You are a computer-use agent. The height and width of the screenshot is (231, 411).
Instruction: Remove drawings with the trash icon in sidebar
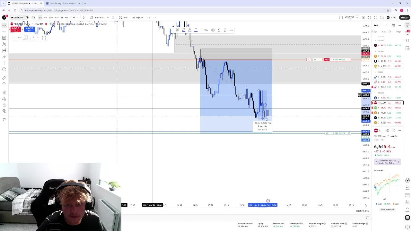[x=4, y=120]
